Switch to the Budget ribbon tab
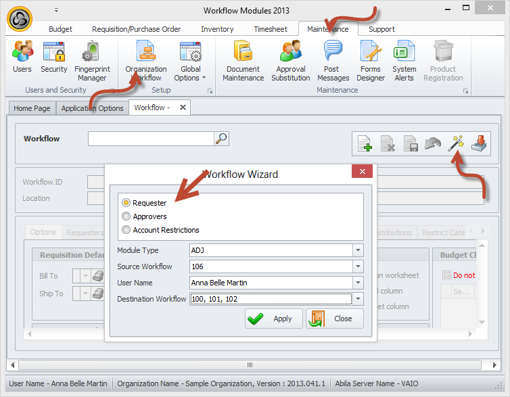This screenshot has height=397, width=510. (x=60, y=29)
